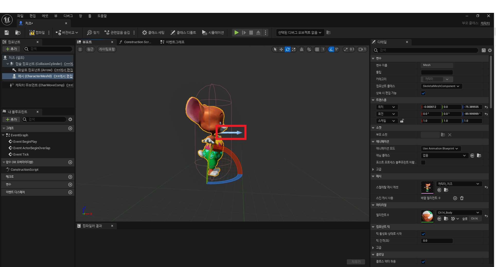Open Event Tick in the graph list
Image resolution: width=496 pixels, height=267 pixels.
coord(21,155)
